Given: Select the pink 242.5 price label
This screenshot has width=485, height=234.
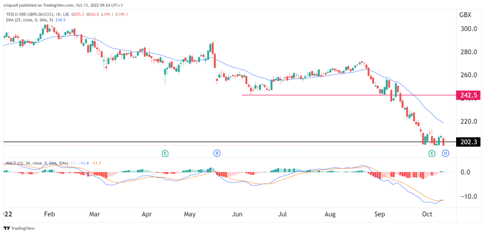Looking at the screenshot, I should 468,95.
